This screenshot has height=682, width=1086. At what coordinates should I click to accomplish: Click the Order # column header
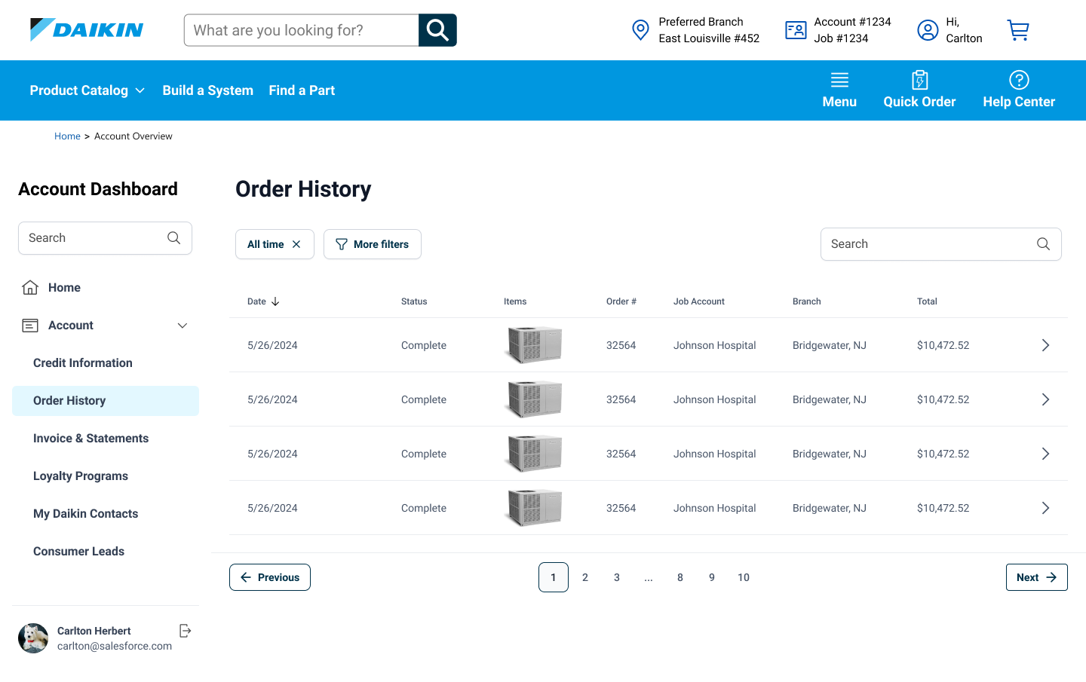(621, 301)
